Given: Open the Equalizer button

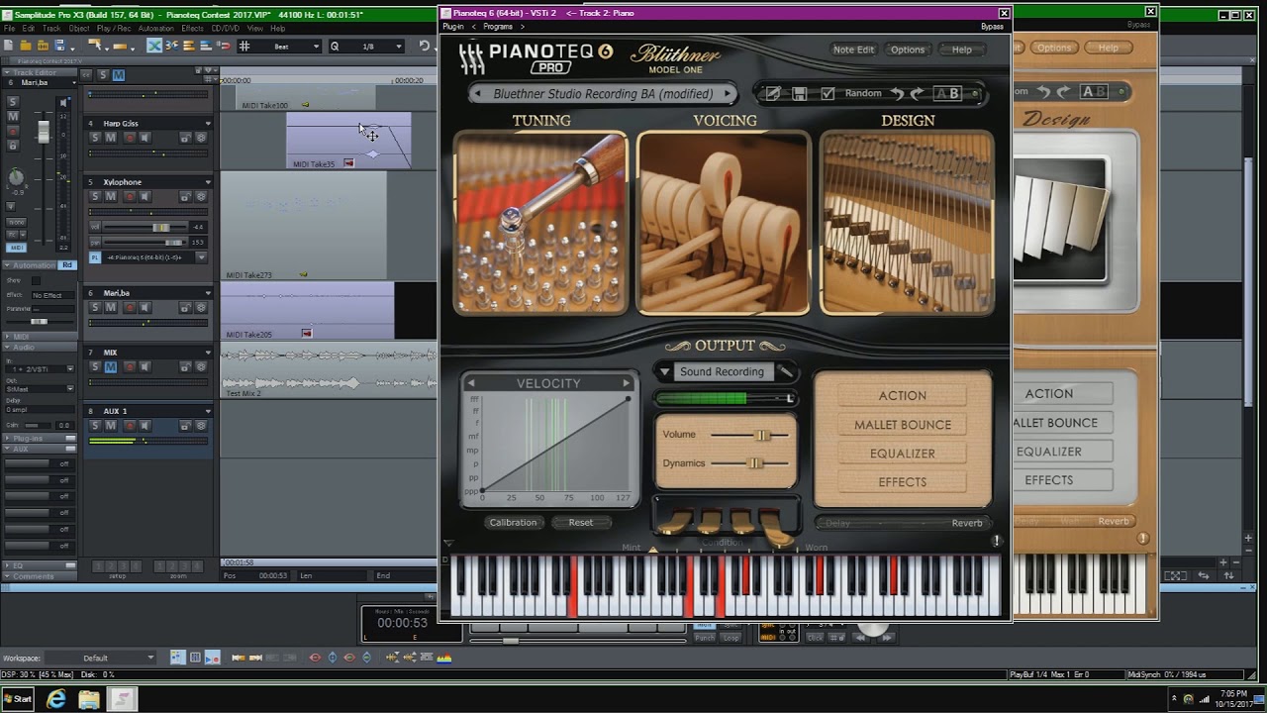Looking at the screenshot, I should 903,453.
